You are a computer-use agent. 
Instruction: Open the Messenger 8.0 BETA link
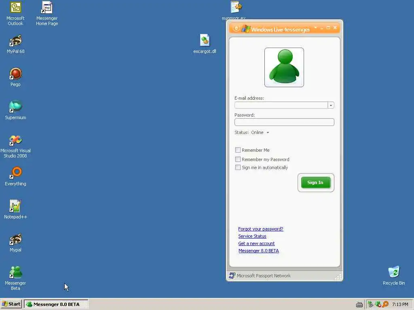(258, 251)
